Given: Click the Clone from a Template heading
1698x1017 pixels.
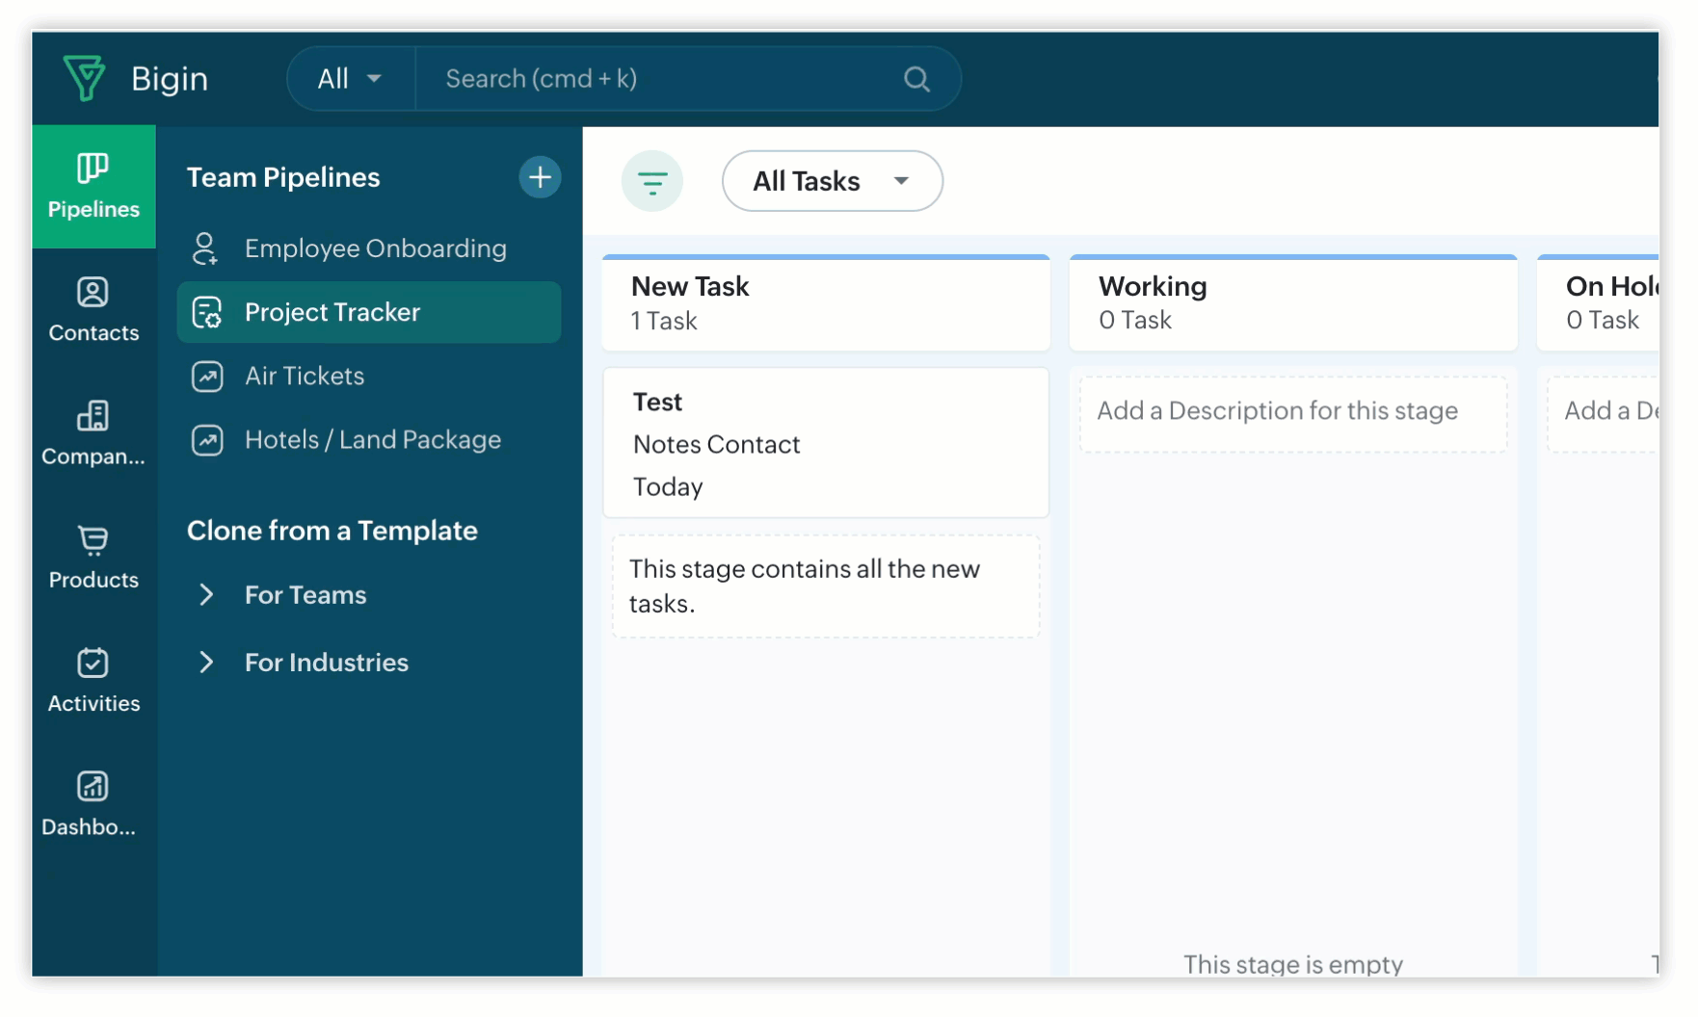Looking at the screenshot, I should click(x=332, y=531).
